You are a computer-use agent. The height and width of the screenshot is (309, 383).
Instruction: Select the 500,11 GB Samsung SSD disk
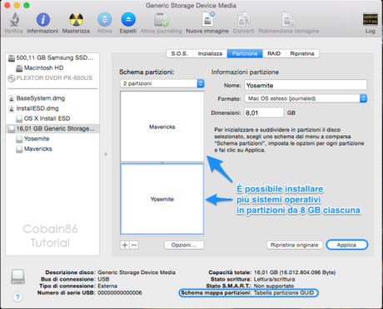[x=52, y=57]
